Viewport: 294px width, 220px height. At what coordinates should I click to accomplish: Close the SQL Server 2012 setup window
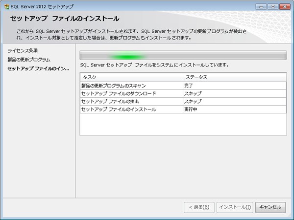click(285, 7)
